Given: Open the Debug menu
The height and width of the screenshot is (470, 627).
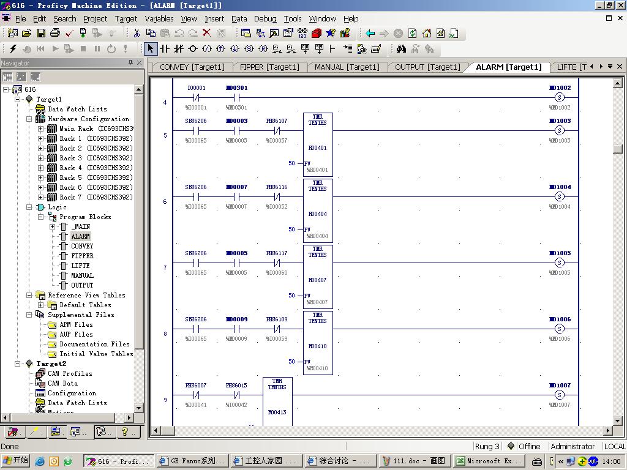Looking at the screenshot, I should pos(265,18).
